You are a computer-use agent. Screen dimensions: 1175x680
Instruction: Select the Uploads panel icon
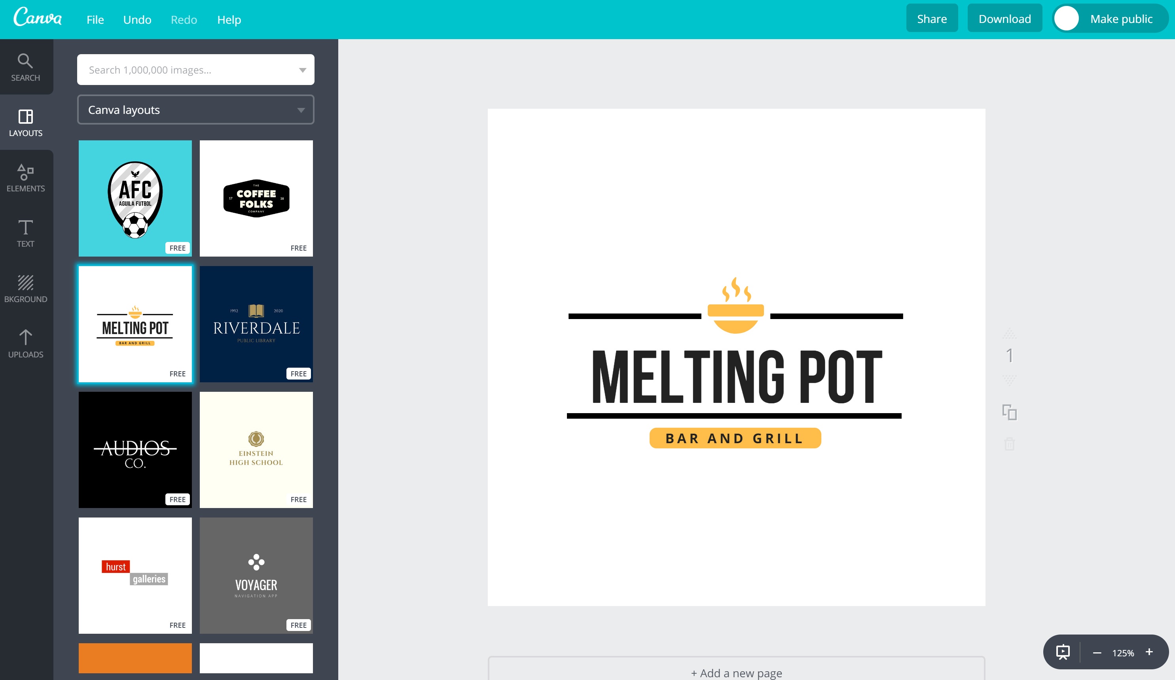tap(25, 343)
